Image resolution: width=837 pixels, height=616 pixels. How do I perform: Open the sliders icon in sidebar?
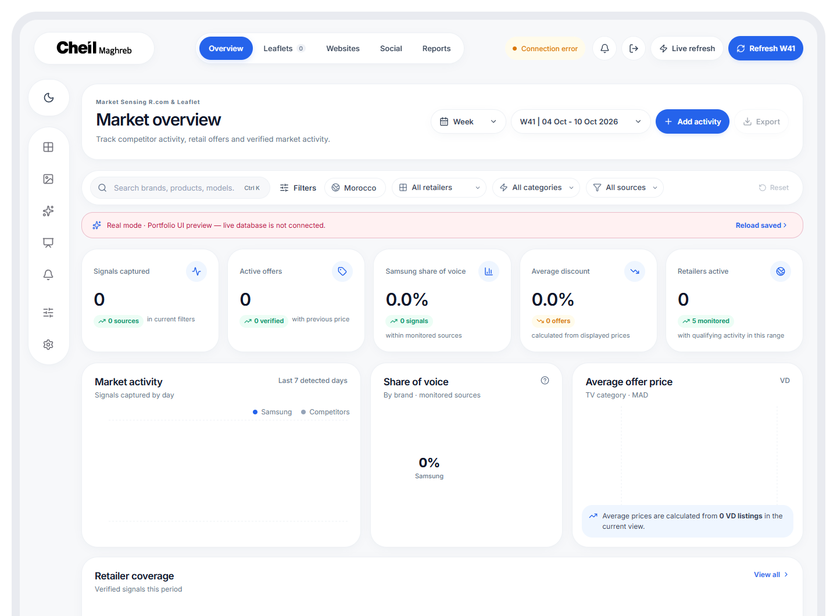[48, 313]
